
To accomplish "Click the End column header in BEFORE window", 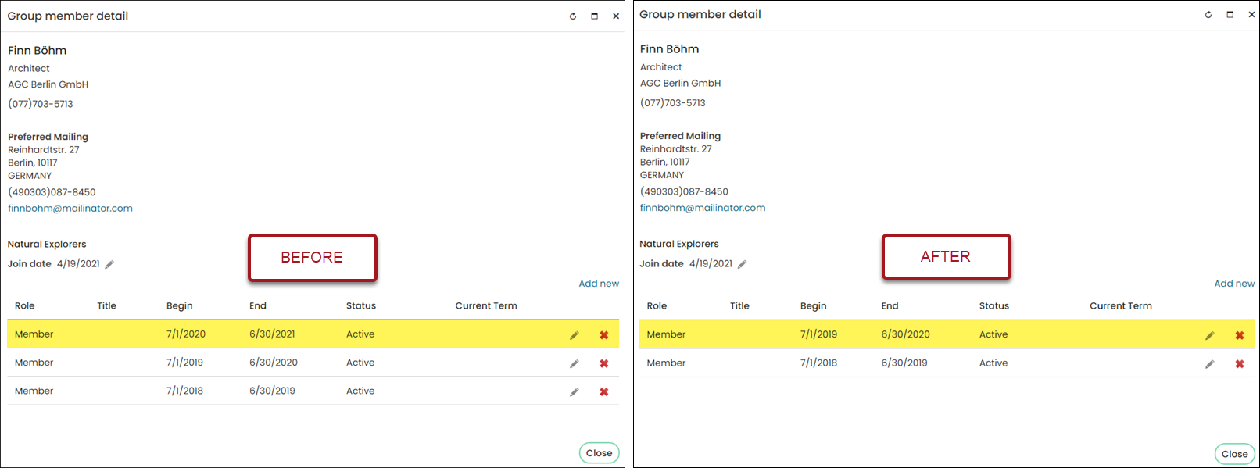I will coord(258,306).
